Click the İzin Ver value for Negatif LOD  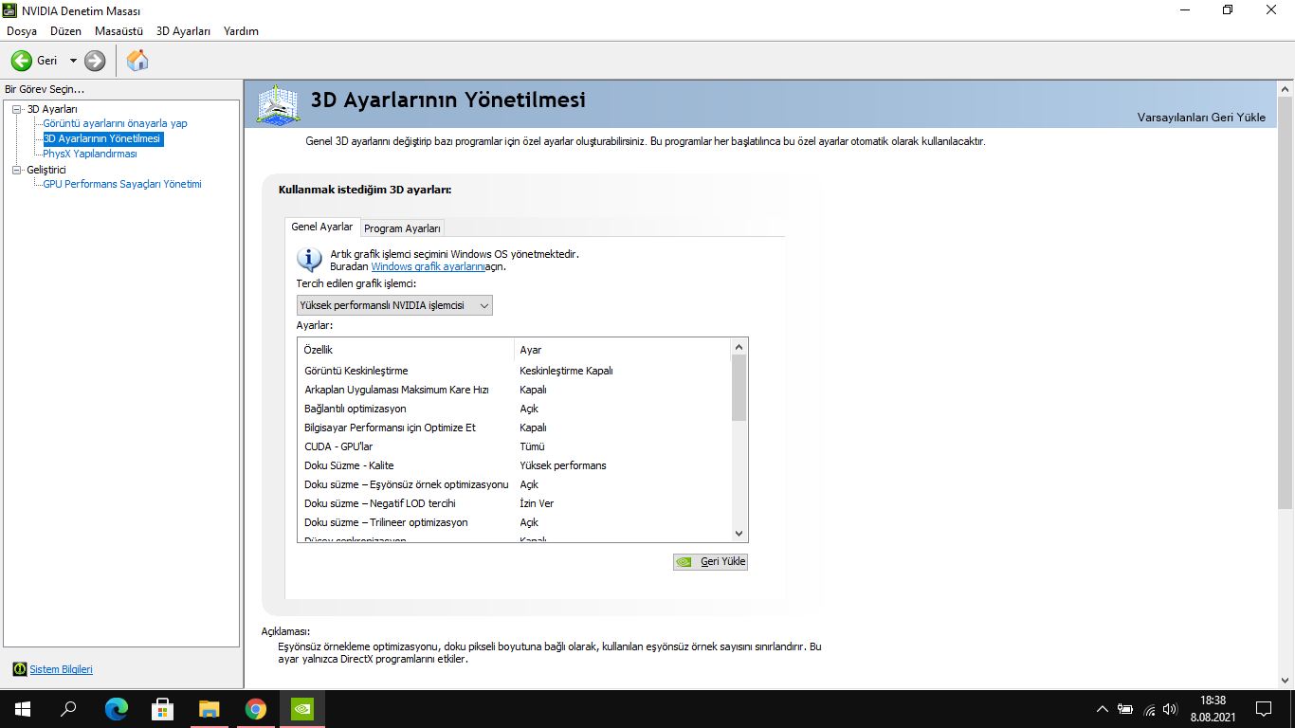click(x=537, y=503)
